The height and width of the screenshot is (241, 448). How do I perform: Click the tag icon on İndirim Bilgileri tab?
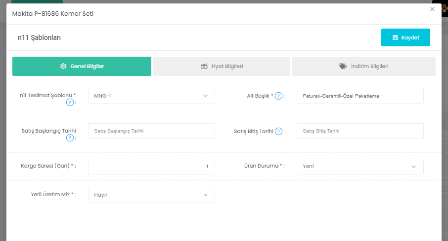point(343,66)
